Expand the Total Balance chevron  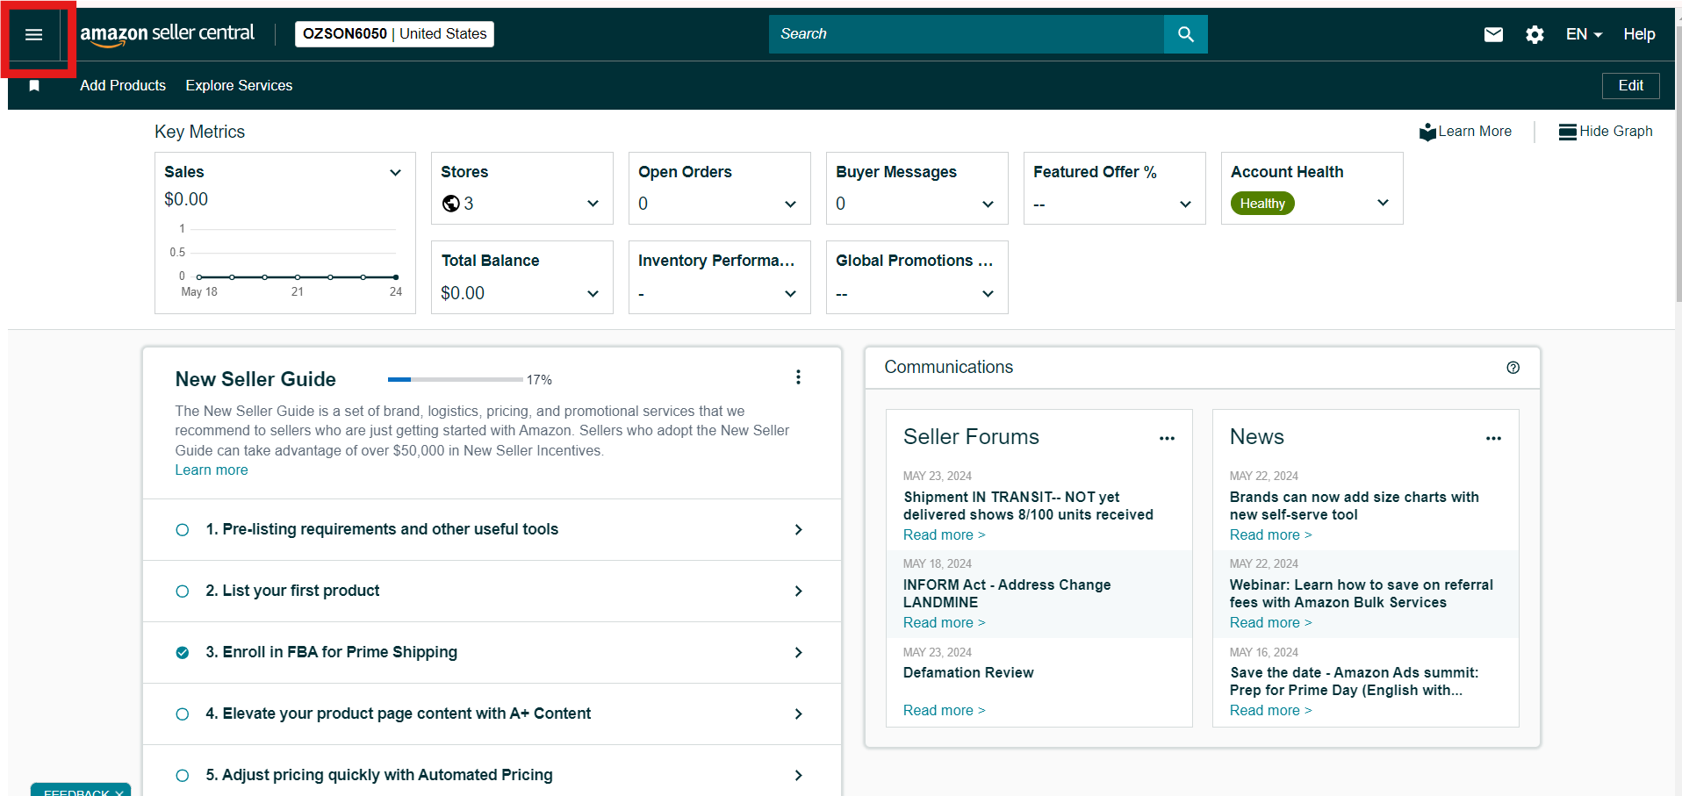[x=593, y=294]
